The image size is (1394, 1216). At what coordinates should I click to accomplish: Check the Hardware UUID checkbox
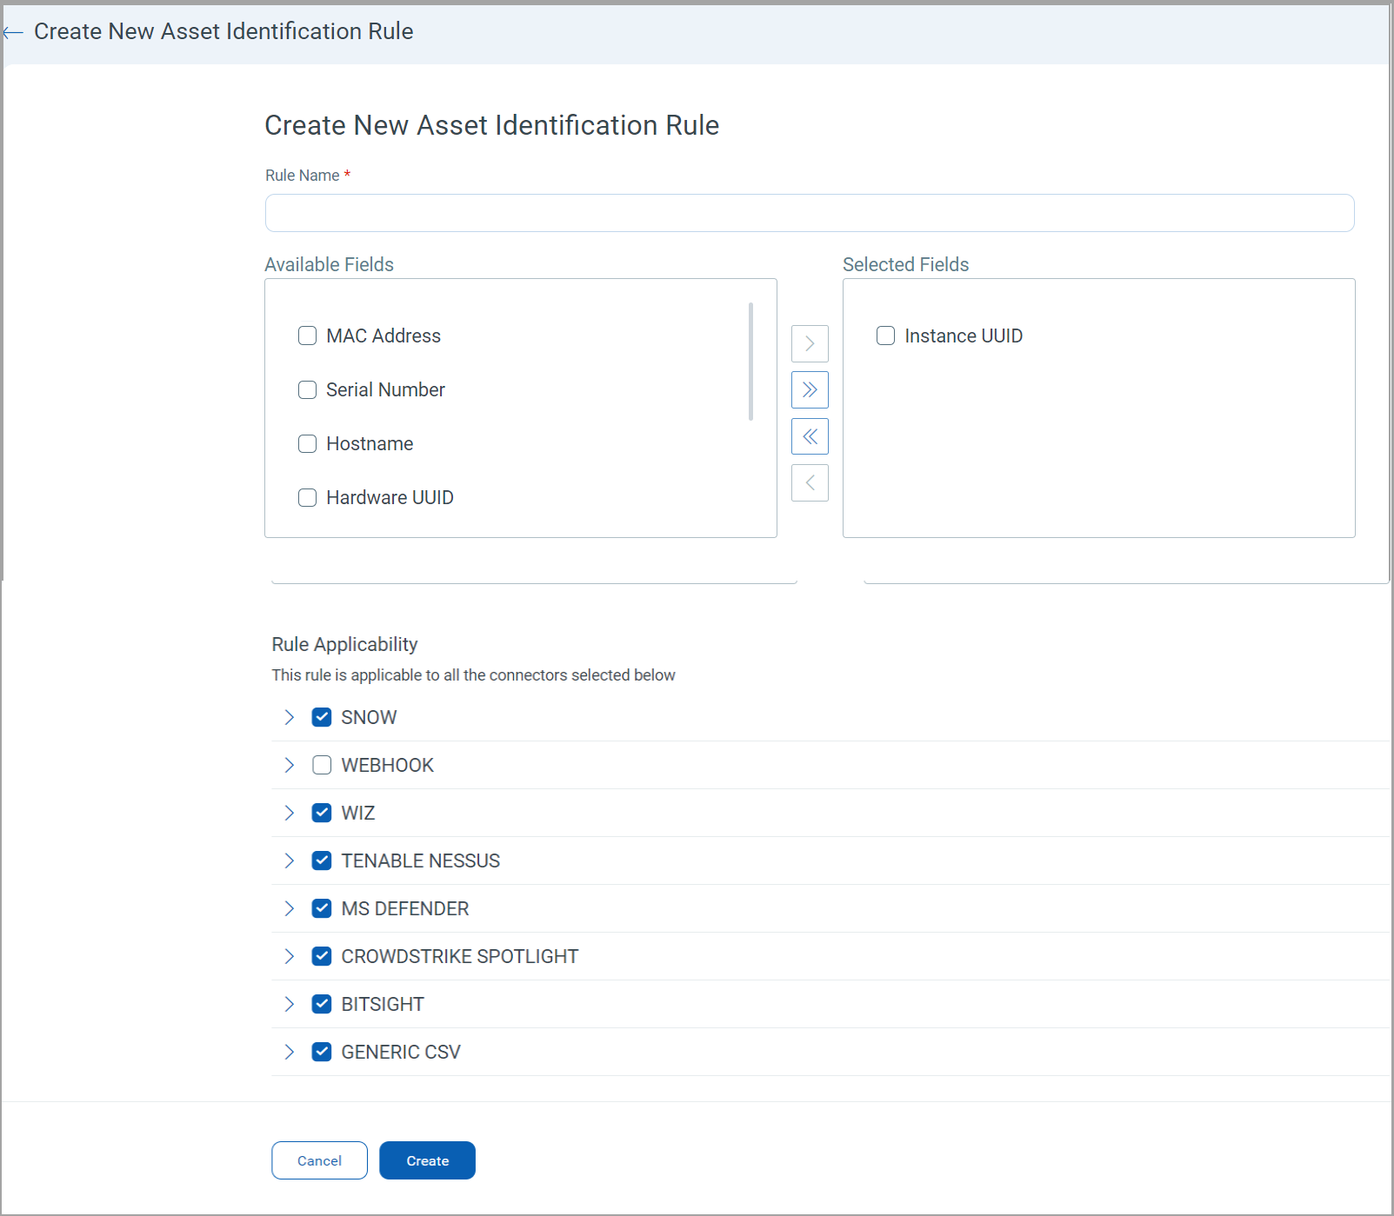[x=307, y=497]
